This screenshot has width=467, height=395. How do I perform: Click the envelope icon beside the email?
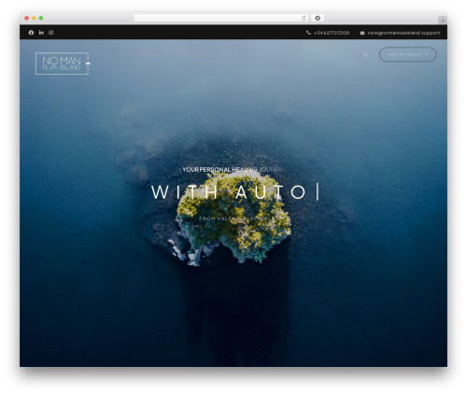(362, 33)
